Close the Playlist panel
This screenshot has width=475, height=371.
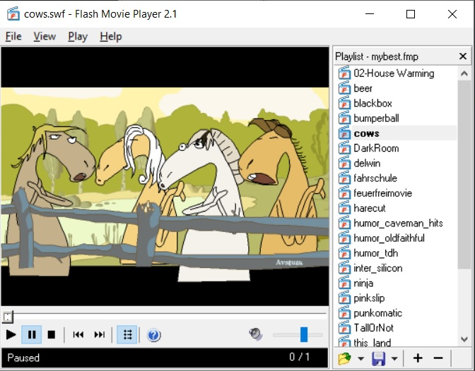(462, 56)
